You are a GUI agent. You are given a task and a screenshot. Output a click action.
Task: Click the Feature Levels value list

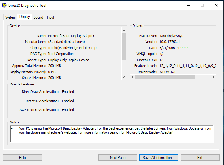pos(187,66)
